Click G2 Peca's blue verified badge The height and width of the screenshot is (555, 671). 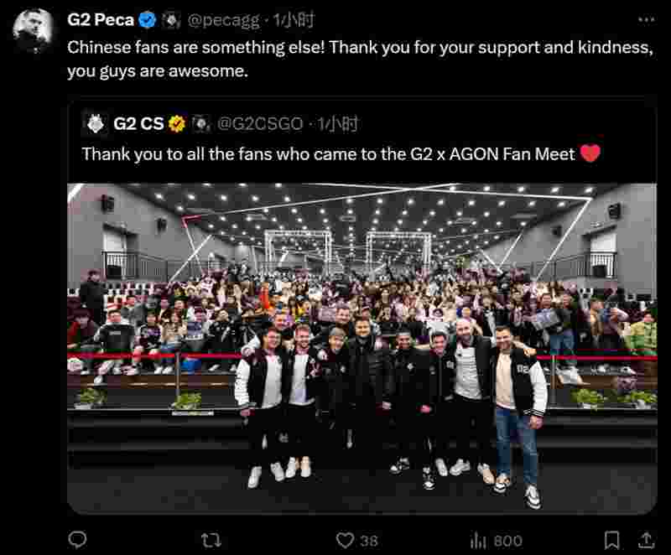click(148, 20)
